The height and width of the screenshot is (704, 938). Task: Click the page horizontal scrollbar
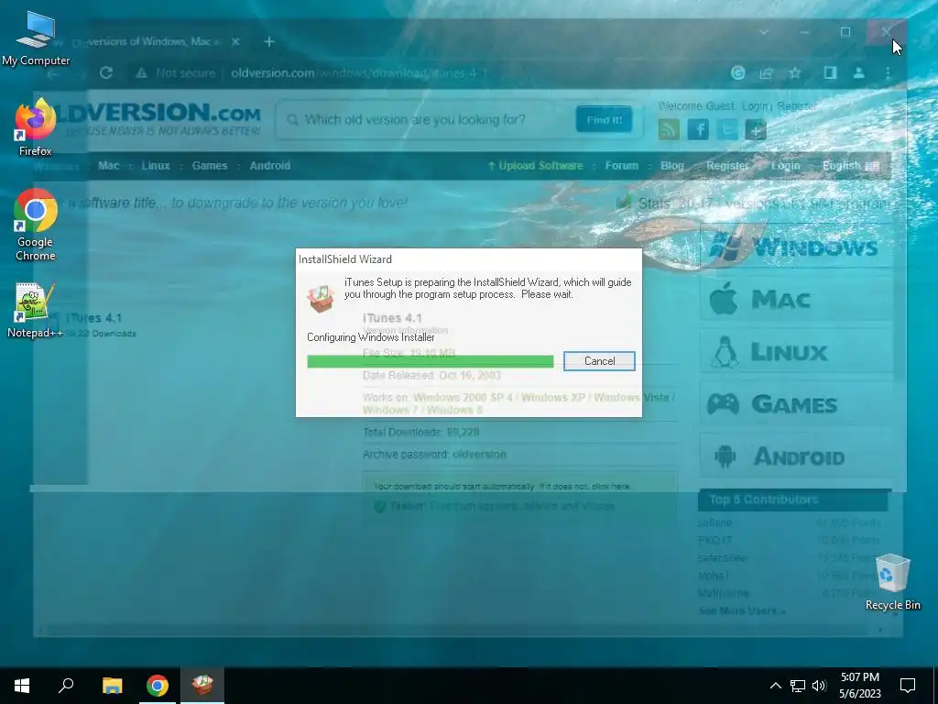(461, 630)
